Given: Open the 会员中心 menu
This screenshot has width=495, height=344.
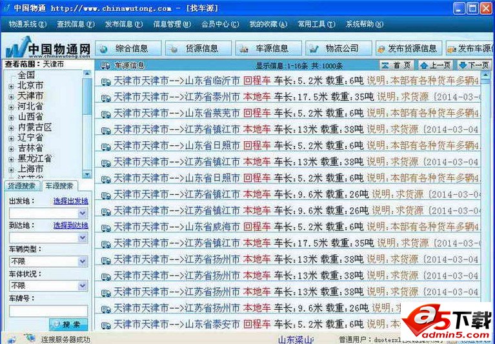Looking at the screenshot, I should point(220,24).
